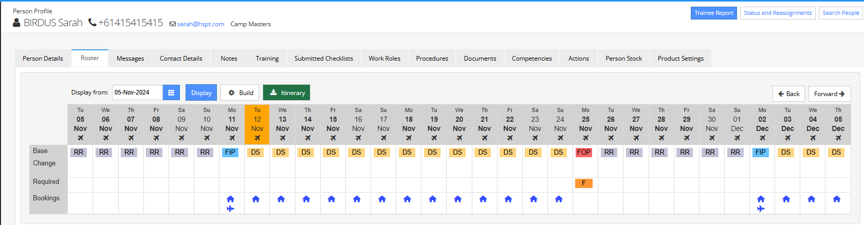Click the house booking icon on 05 Dec
The image size is (864, 225).
click(x=837, y=199)
